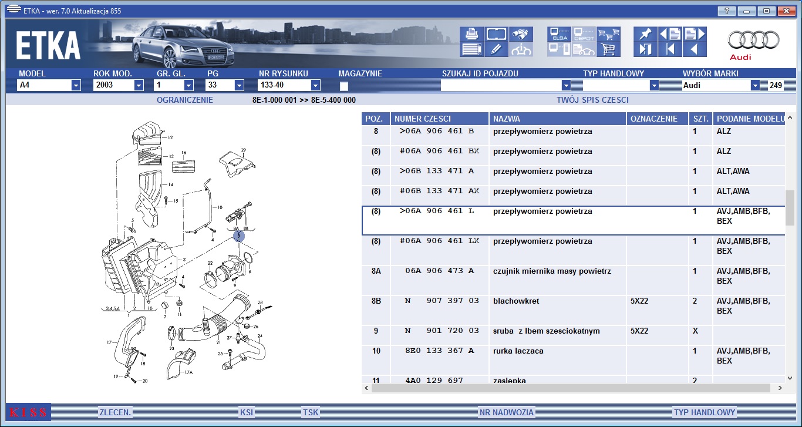This screenshot has height=427, width=802.
Task: Click the right arrow of horizontal scrollbar
Action: point(780,388)
